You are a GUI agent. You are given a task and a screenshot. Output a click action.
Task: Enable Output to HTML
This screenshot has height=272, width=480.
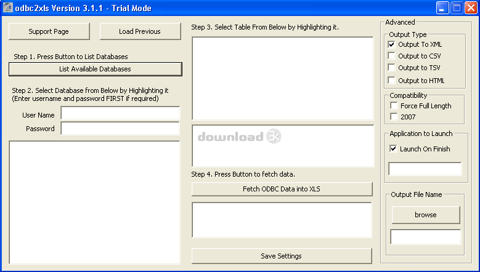391,80
